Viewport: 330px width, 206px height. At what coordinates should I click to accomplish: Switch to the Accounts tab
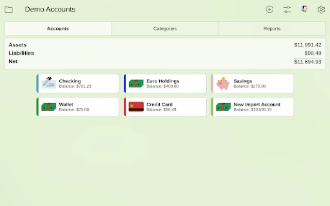tap(58, 29)
